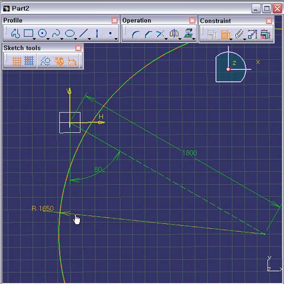Toggle Snap to Point
The height and width of the screenshot is (284, 284).
click(x=29, y=61)
